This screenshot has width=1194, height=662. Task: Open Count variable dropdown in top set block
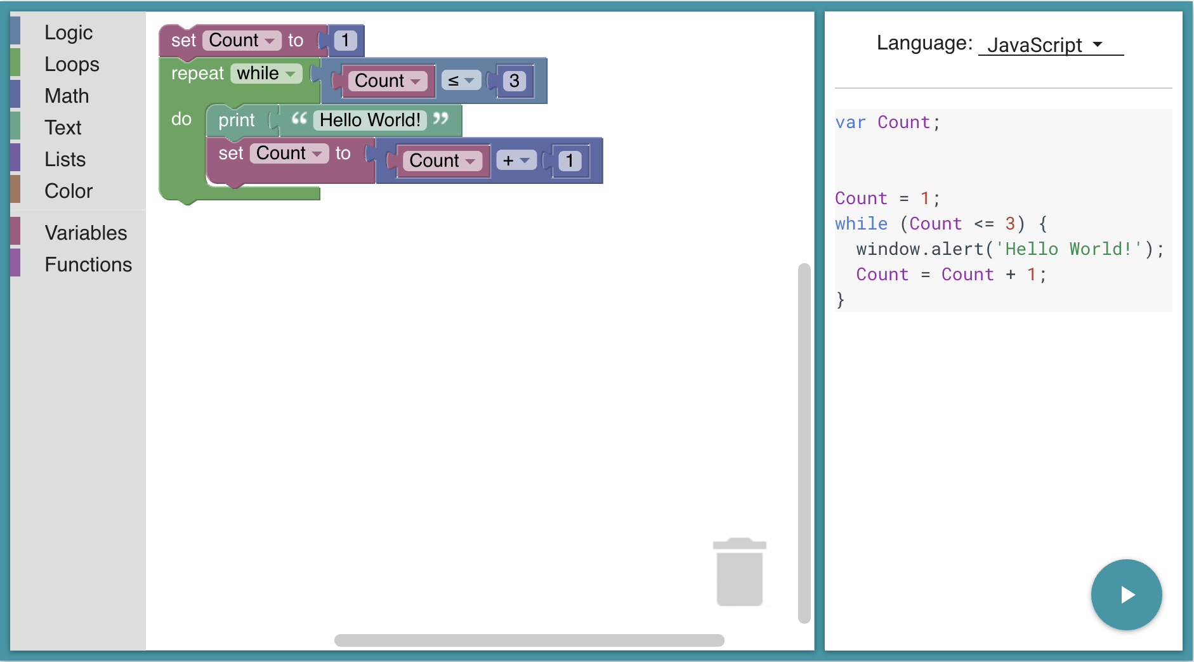pos(242,41)
